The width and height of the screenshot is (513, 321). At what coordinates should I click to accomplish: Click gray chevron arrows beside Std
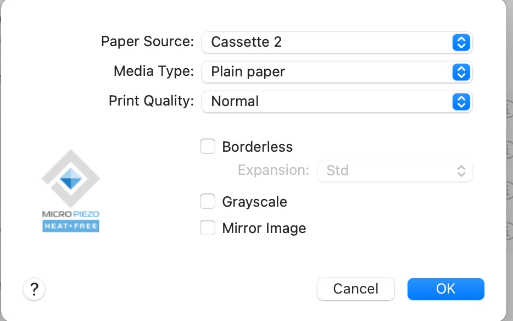pos(461,170)
